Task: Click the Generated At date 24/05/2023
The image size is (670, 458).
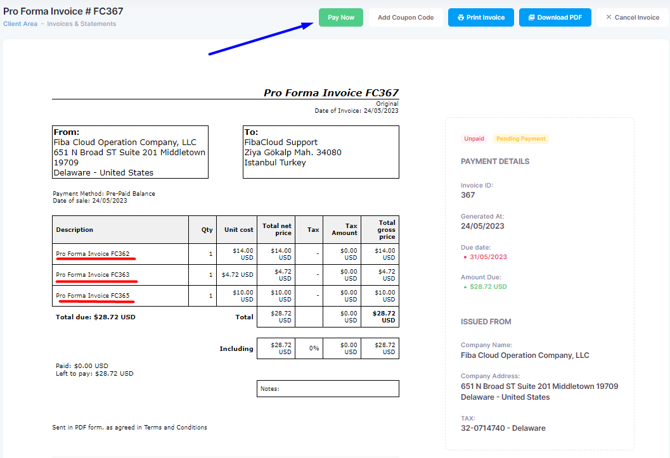Action: point(482,226)
